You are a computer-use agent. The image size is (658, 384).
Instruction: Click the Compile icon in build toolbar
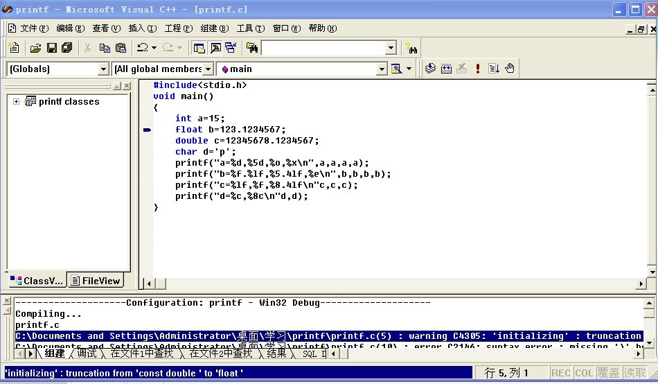point(430,69)
